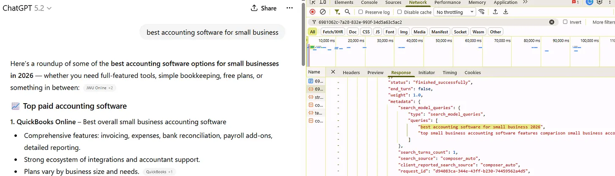Select the Media filter chip

419,32
